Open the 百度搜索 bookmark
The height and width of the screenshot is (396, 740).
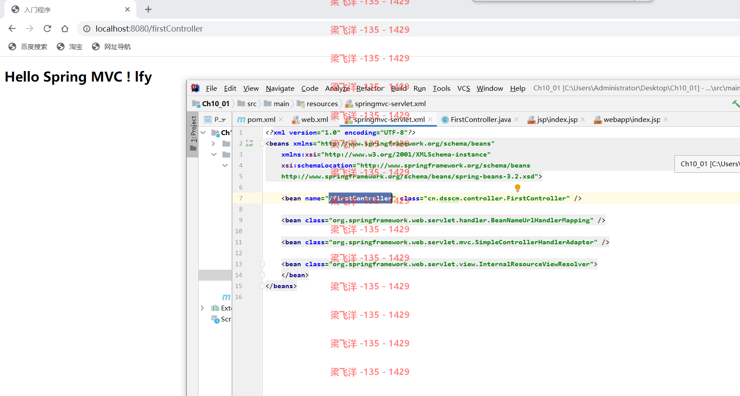point(28,46)
